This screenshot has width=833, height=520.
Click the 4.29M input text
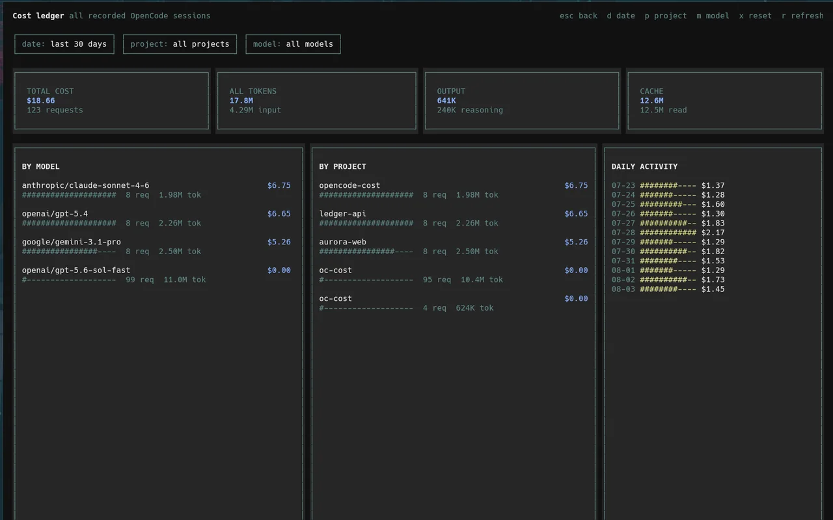[x=255, y=110]
